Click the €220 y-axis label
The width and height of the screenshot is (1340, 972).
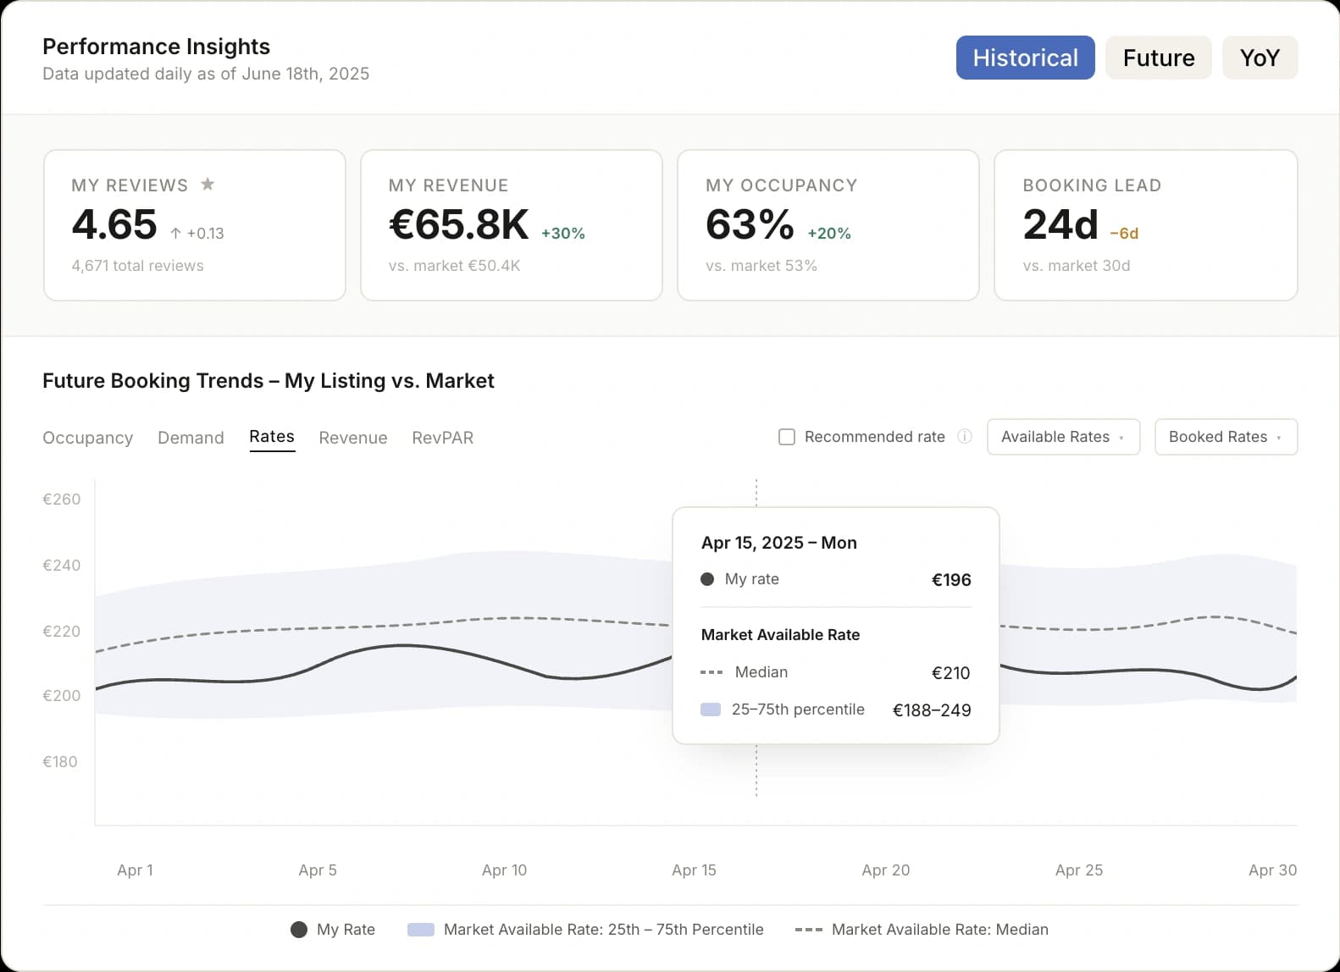pyautogui.click(x=62, y=632)
